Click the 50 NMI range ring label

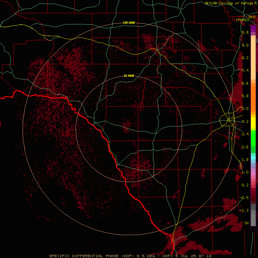pyautogui.click(x=129, y=76)
